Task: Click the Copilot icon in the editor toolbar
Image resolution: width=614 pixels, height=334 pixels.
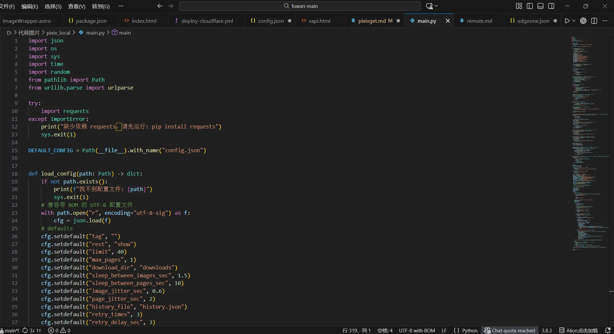Action: coord(583,21)
